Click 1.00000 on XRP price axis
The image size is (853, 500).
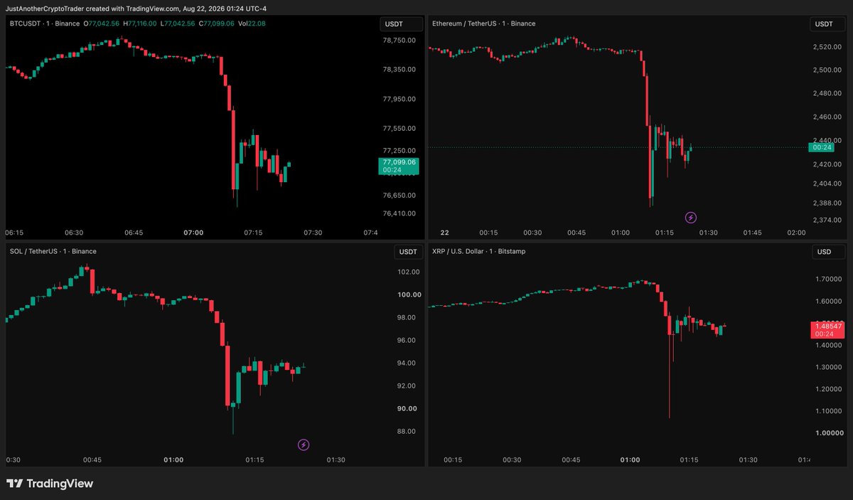click(828, 434)
